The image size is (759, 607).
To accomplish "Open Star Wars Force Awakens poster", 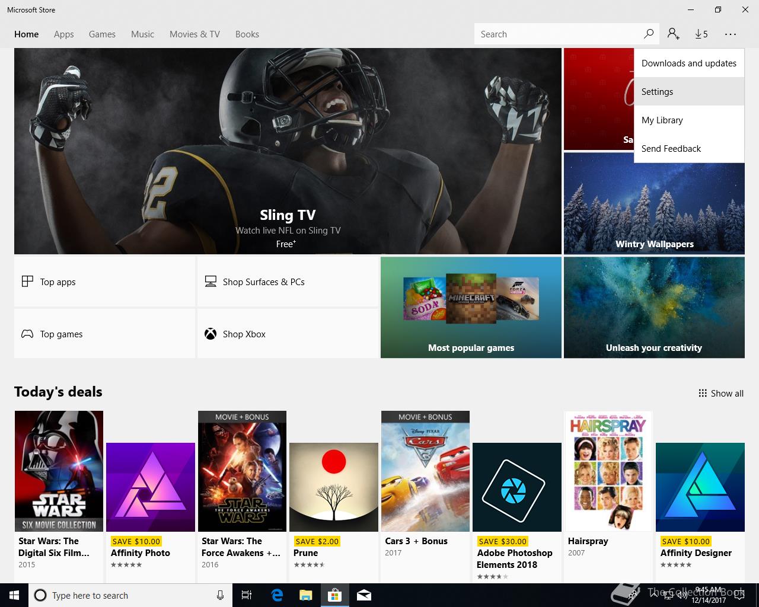I will click(242, 471).
